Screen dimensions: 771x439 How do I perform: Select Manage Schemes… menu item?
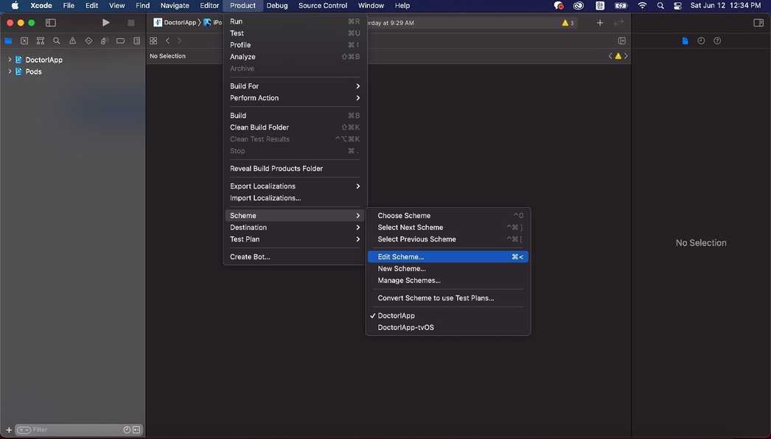coord(448,281)
